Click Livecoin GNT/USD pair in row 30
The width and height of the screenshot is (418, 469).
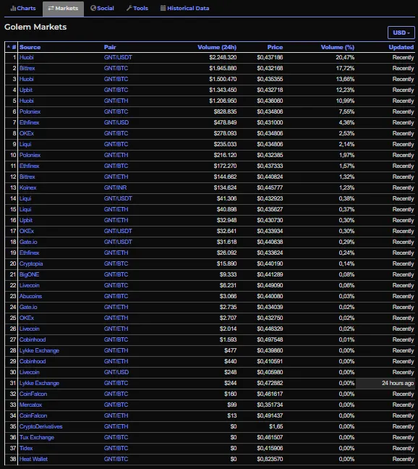click(x=116, y=373)
